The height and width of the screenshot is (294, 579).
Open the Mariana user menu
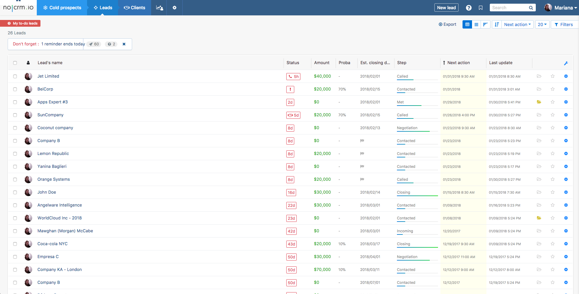tap(561, 8)
